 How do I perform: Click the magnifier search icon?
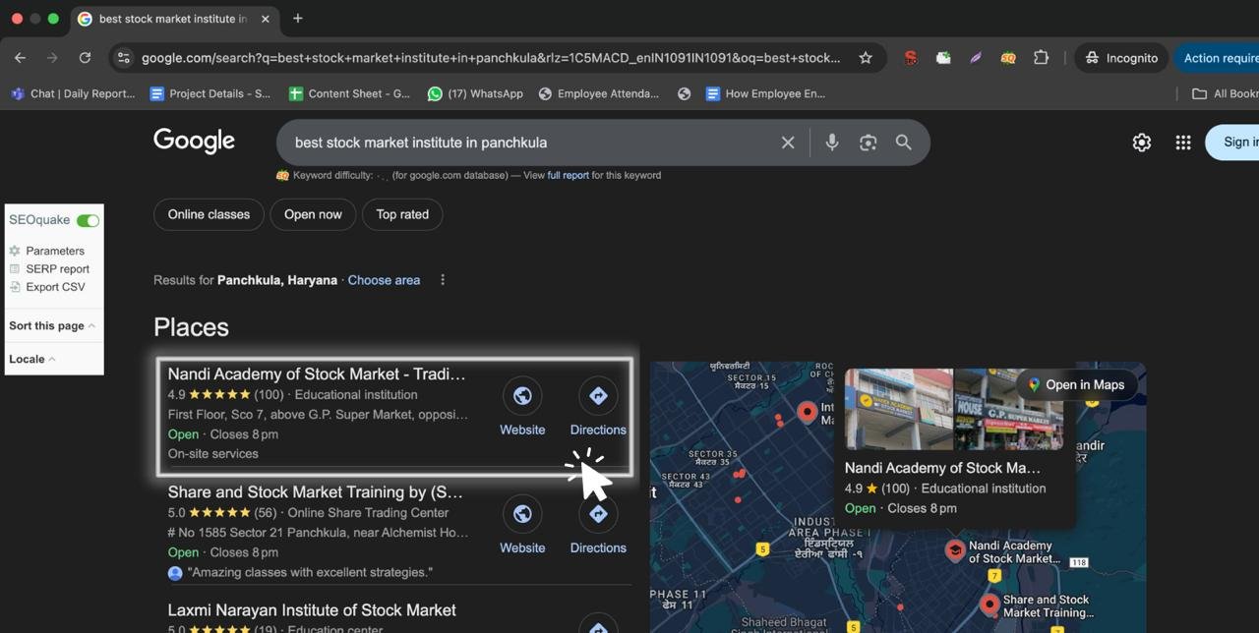(903, 143)
